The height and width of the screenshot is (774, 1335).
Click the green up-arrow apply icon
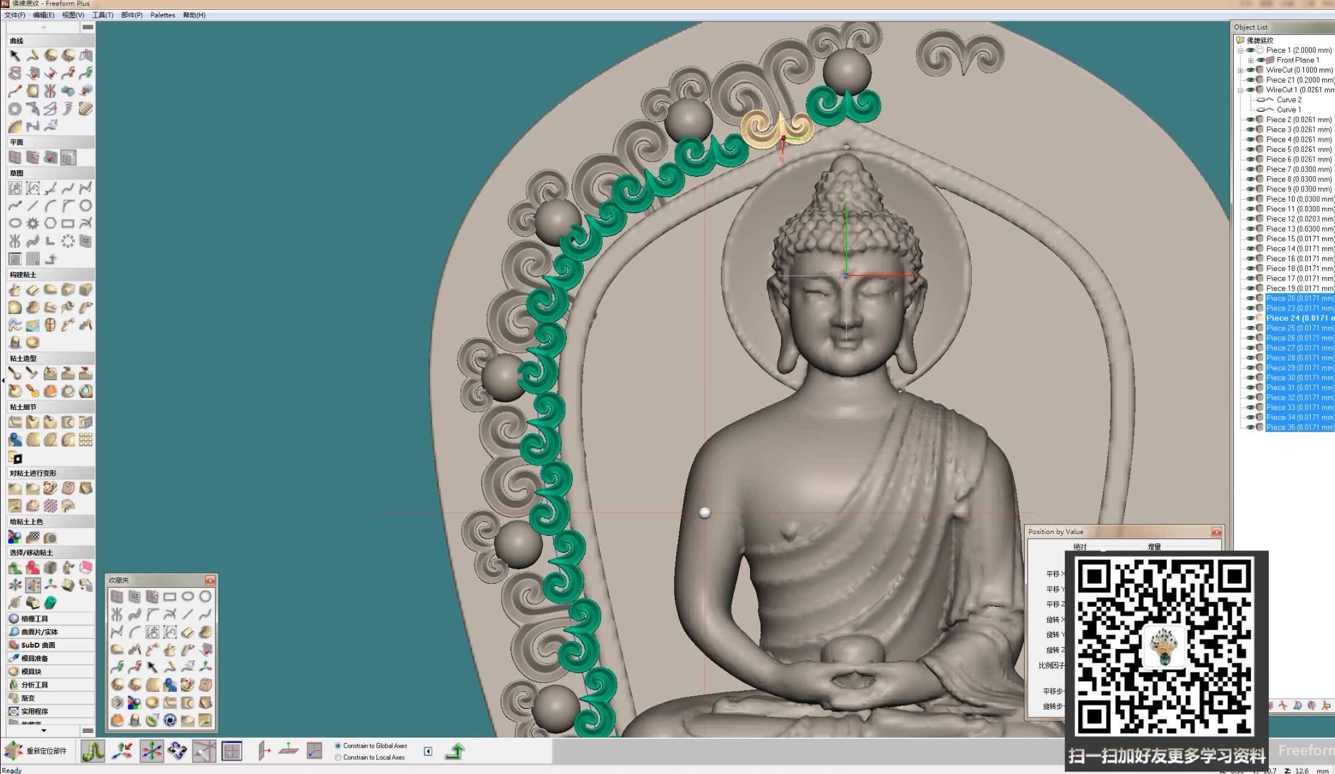tap(455, 751)
